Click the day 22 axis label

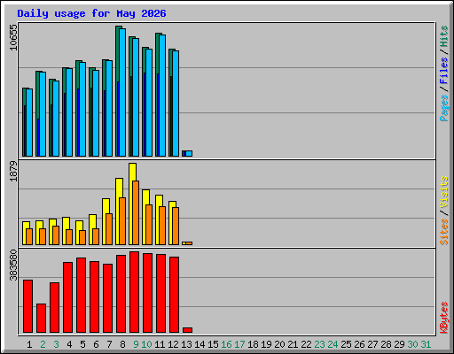coord(306,344)
